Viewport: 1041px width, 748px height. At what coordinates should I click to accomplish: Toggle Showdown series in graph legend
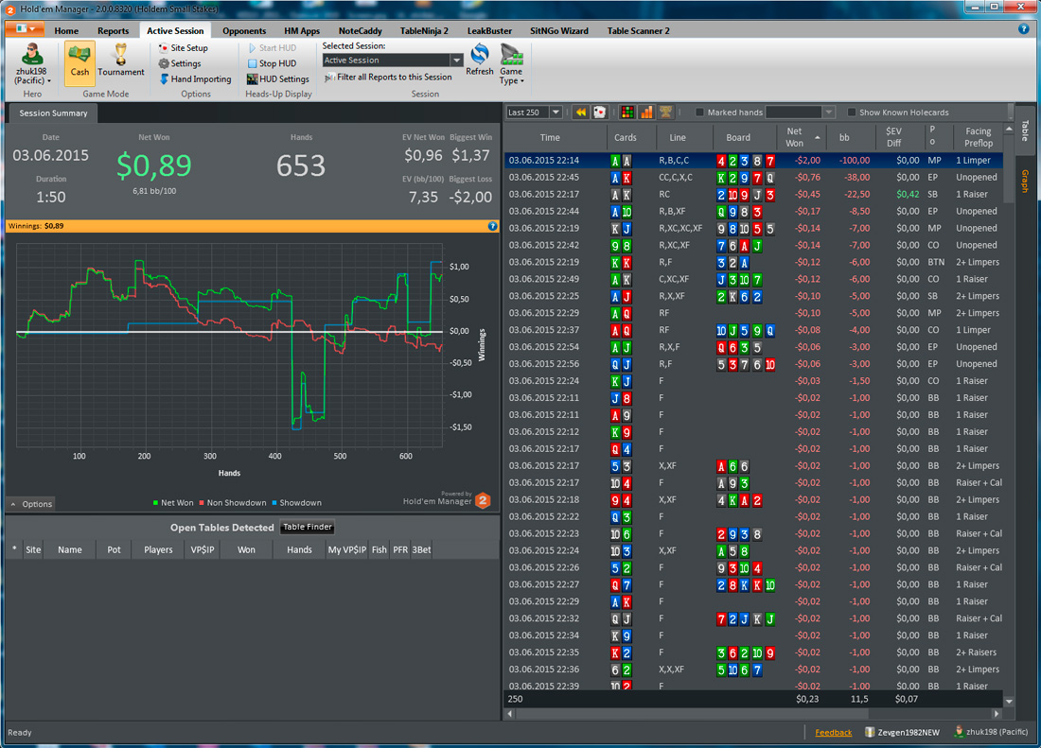point(296,503)
